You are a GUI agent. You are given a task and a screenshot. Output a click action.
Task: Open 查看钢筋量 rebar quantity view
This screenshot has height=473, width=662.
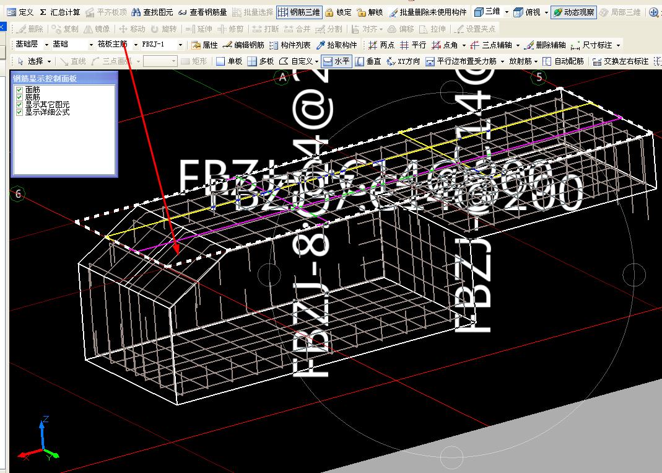(x=203, y=12)
